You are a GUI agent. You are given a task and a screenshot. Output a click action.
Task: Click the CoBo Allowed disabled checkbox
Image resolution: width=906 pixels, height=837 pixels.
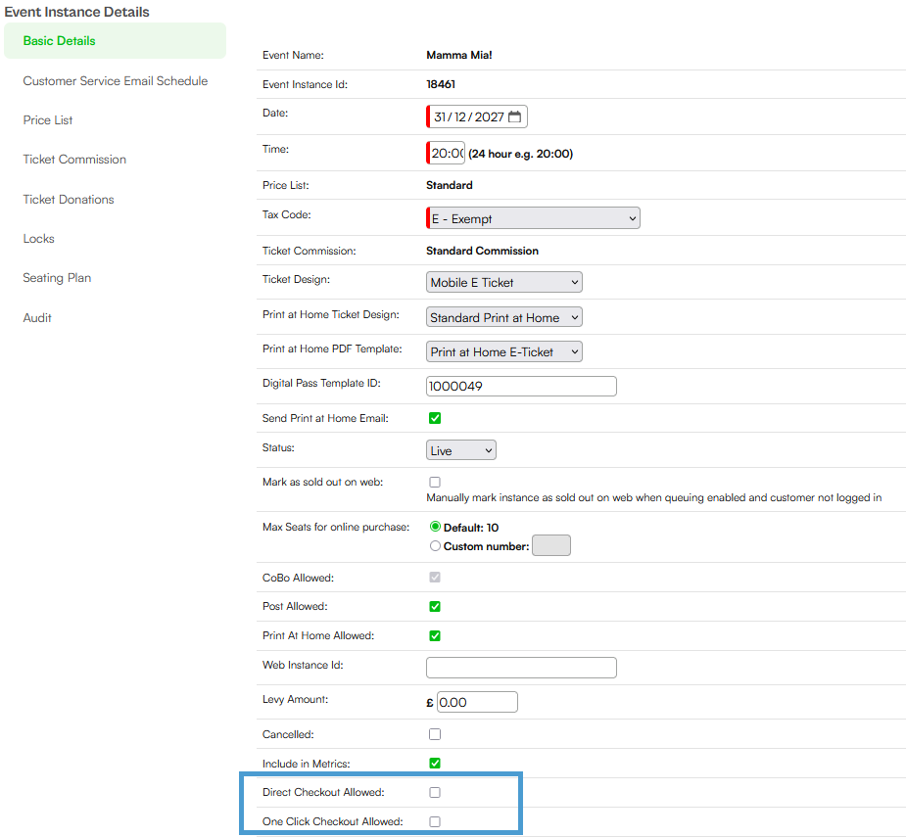435,577
